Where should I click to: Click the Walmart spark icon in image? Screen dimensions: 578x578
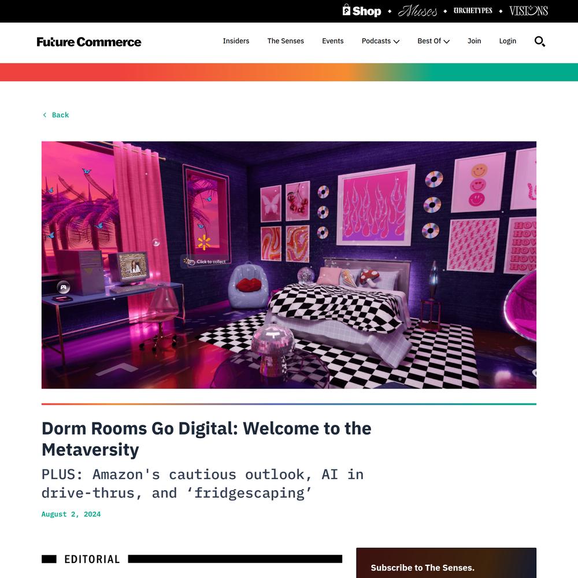tap(204, 242)
